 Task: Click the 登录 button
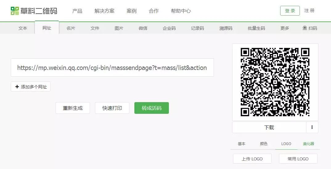point(290,11)
